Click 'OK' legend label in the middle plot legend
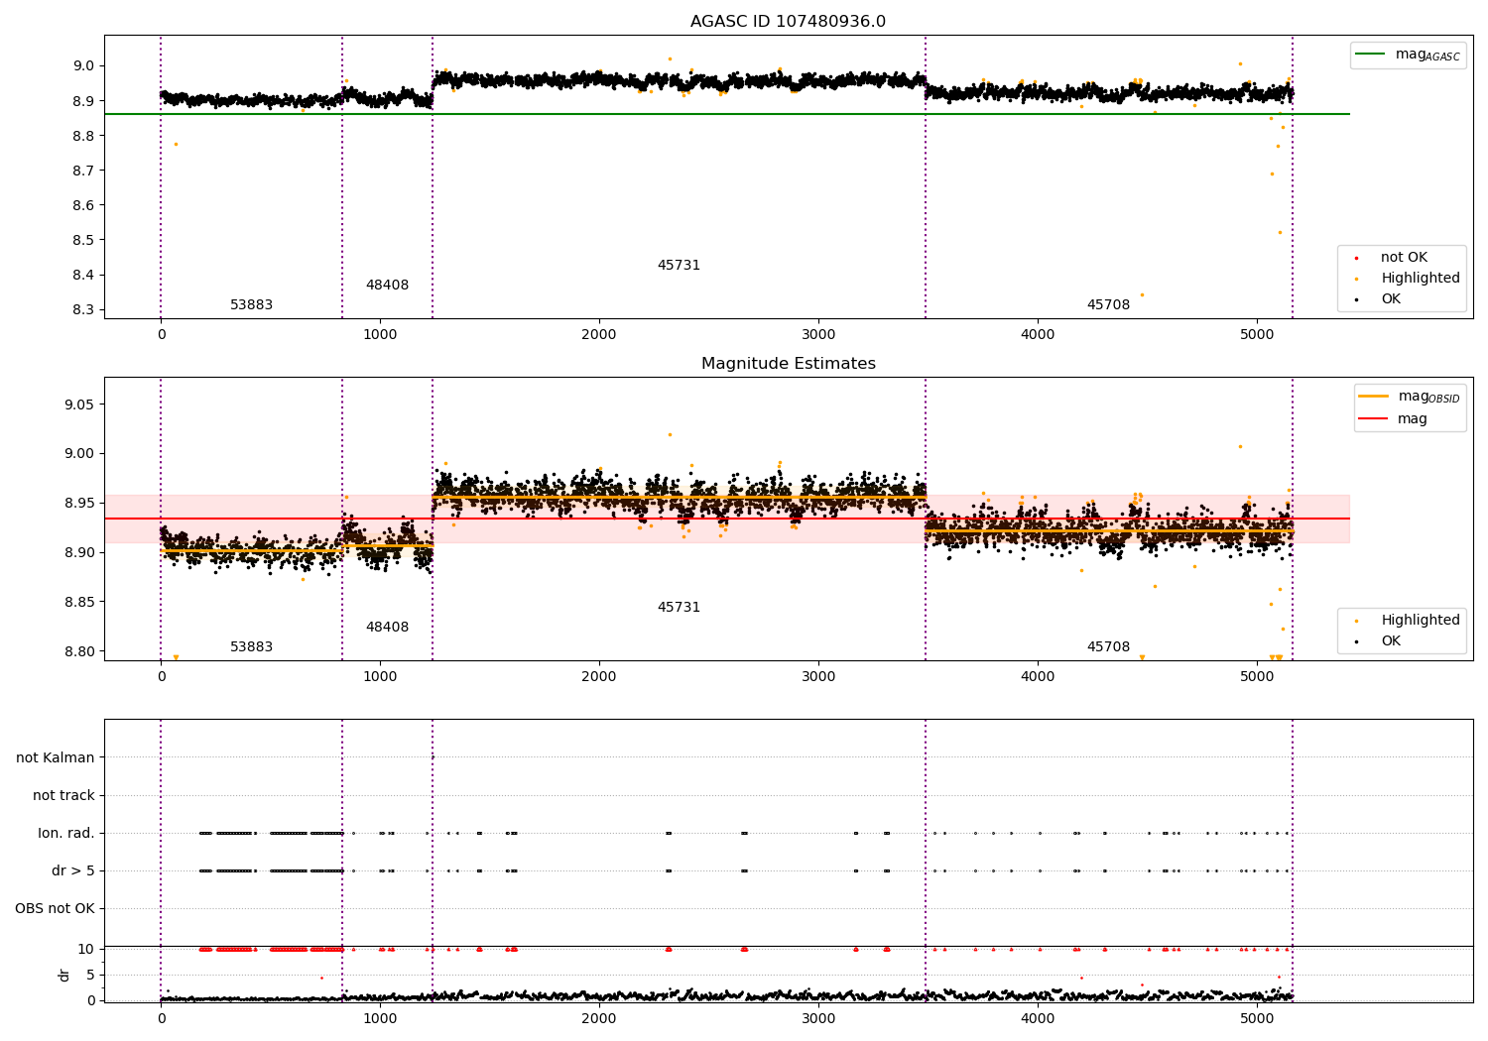This screenshot has width=1488, height=1041. coord(1391,641)
